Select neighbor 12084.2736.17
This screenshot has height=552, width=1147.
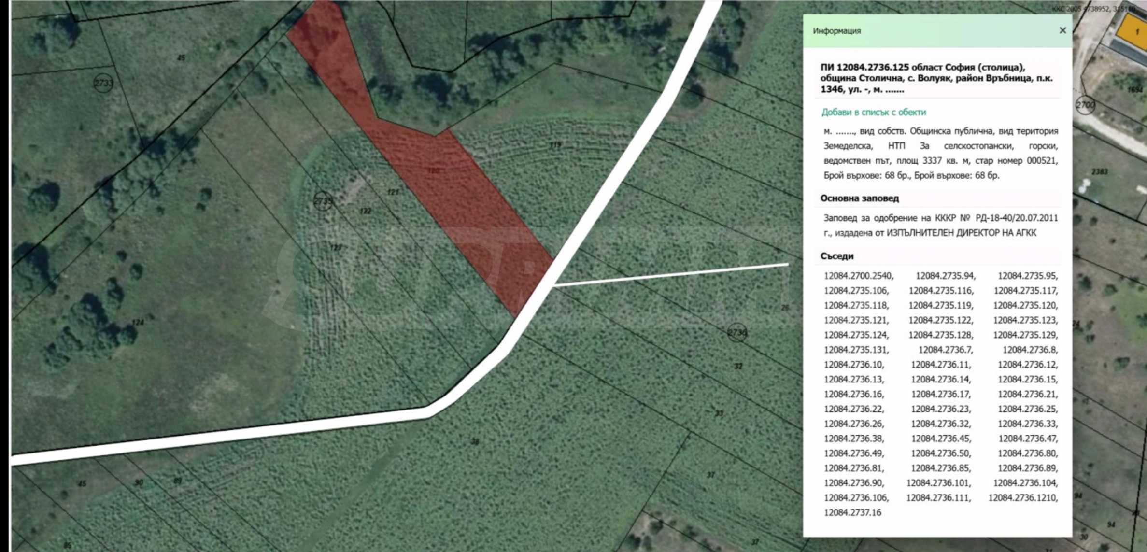tap(941, 394)
